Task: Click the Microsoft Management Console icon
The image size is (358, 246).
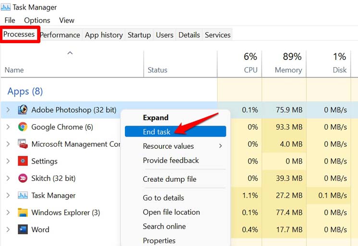Action: click(22, 144)
